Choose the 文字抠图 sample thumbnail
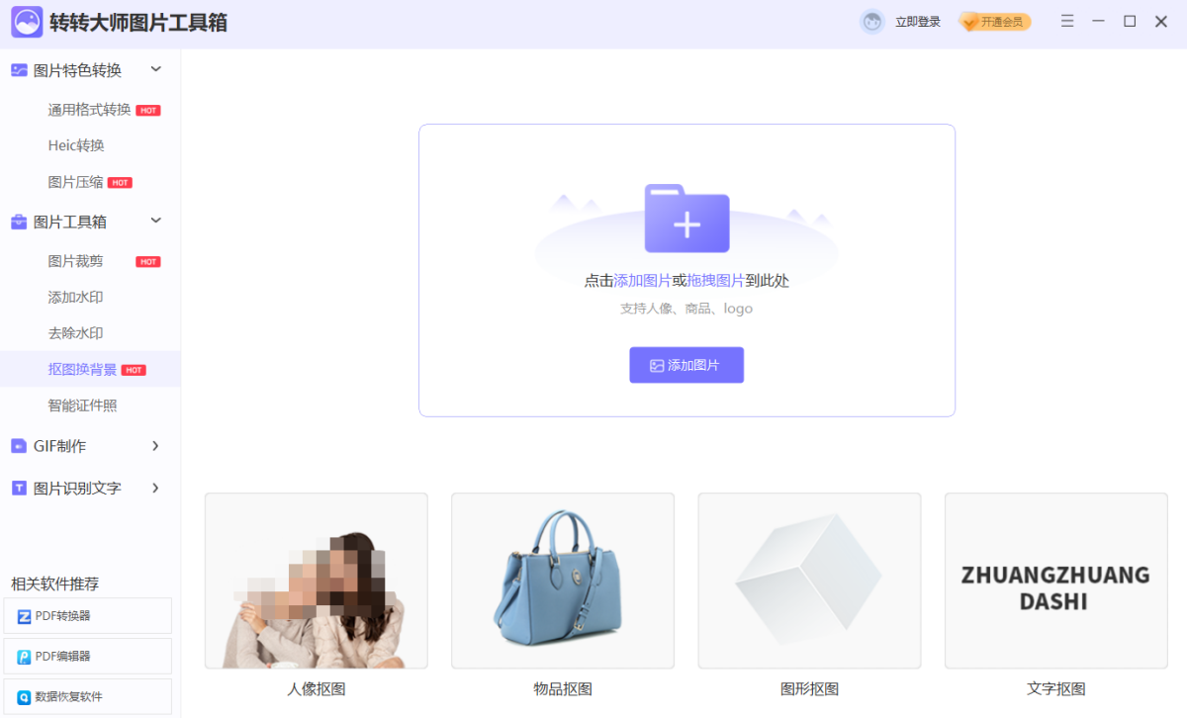The image size is (1187, 718). [x=1055, y=581]
